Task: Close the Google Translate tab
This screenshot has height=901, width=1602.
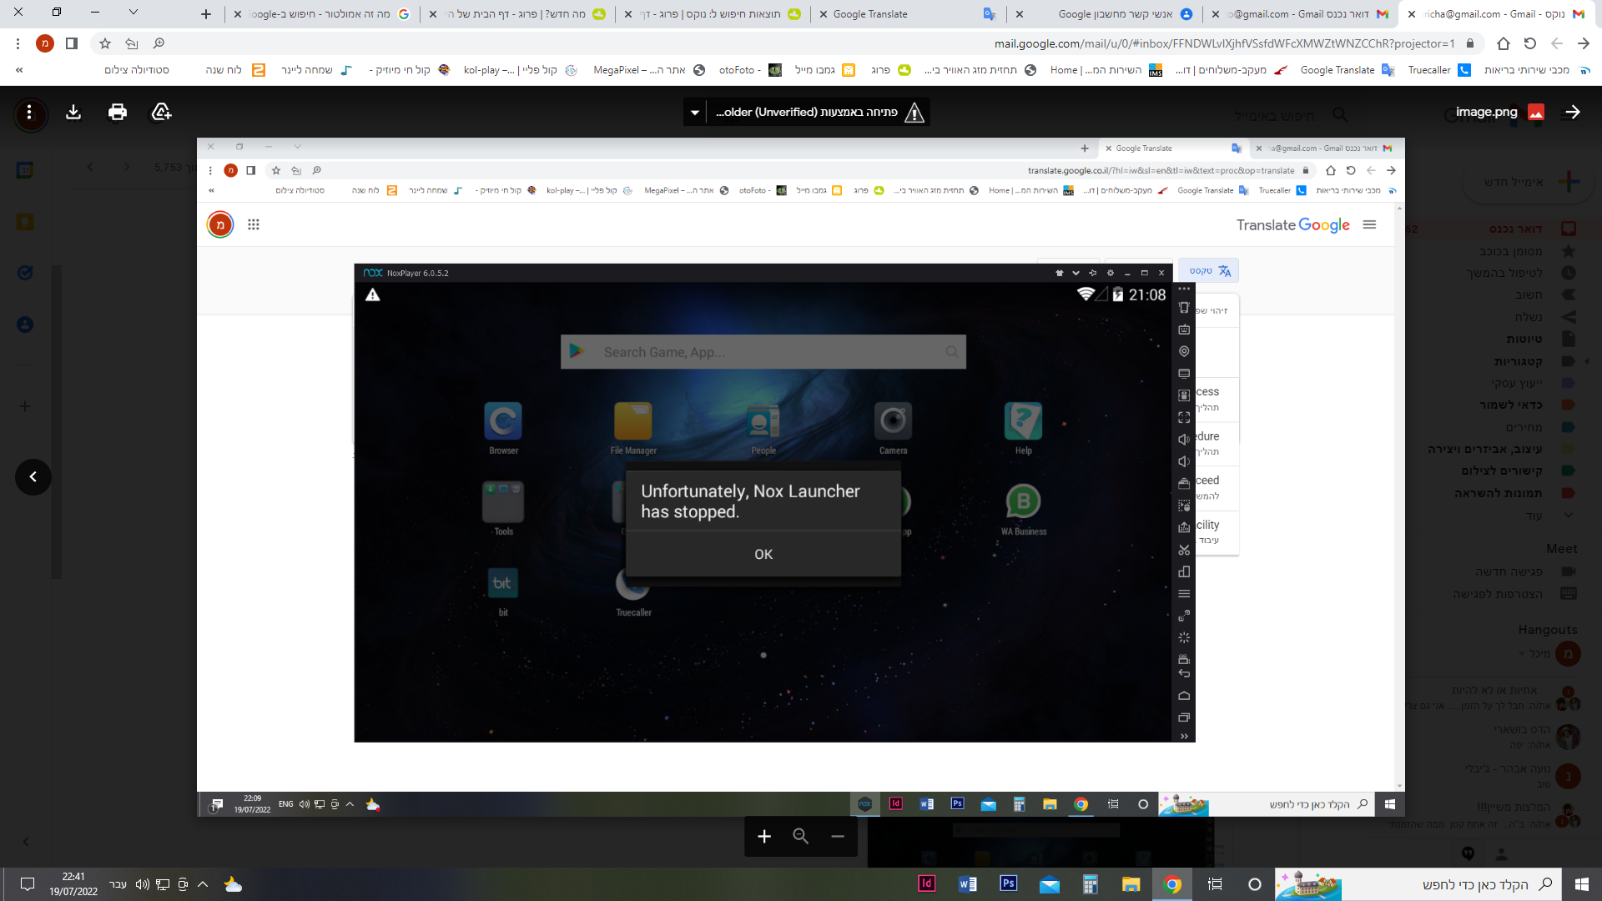Action: (824, 14)
